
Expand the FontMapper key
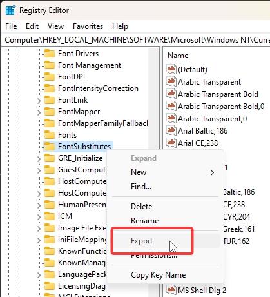pos(39,112)
